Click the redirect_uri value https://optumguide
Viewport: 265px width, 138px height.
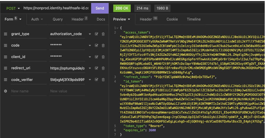[67, 68]
